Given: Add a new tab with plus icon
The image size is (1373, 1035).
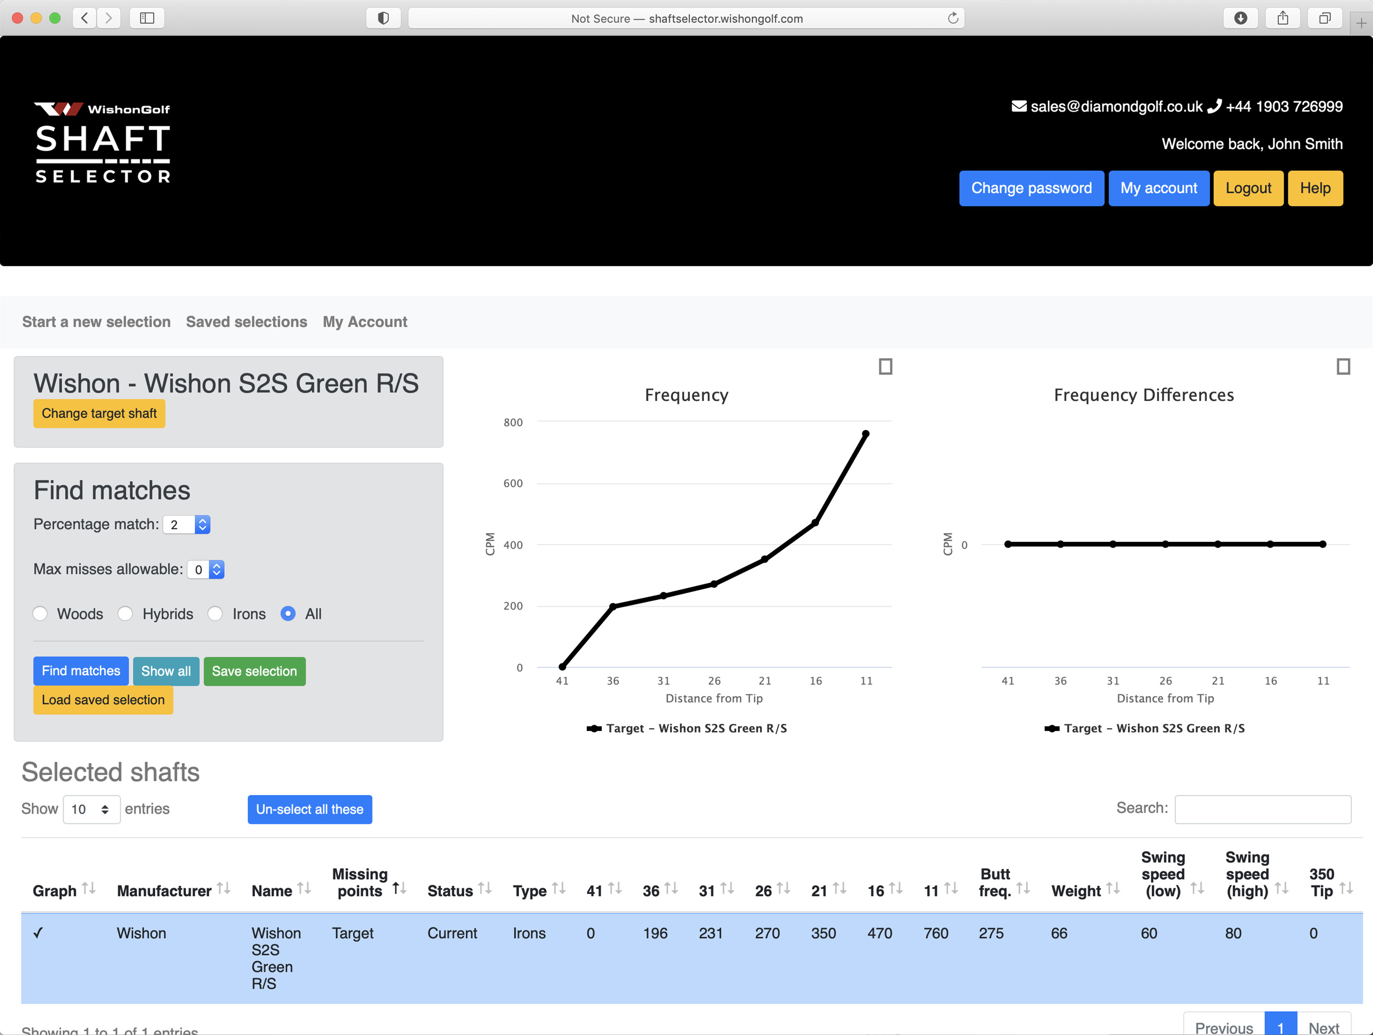Looking at the screenshot, I should pyautogui.click(x=1360, y=23).
